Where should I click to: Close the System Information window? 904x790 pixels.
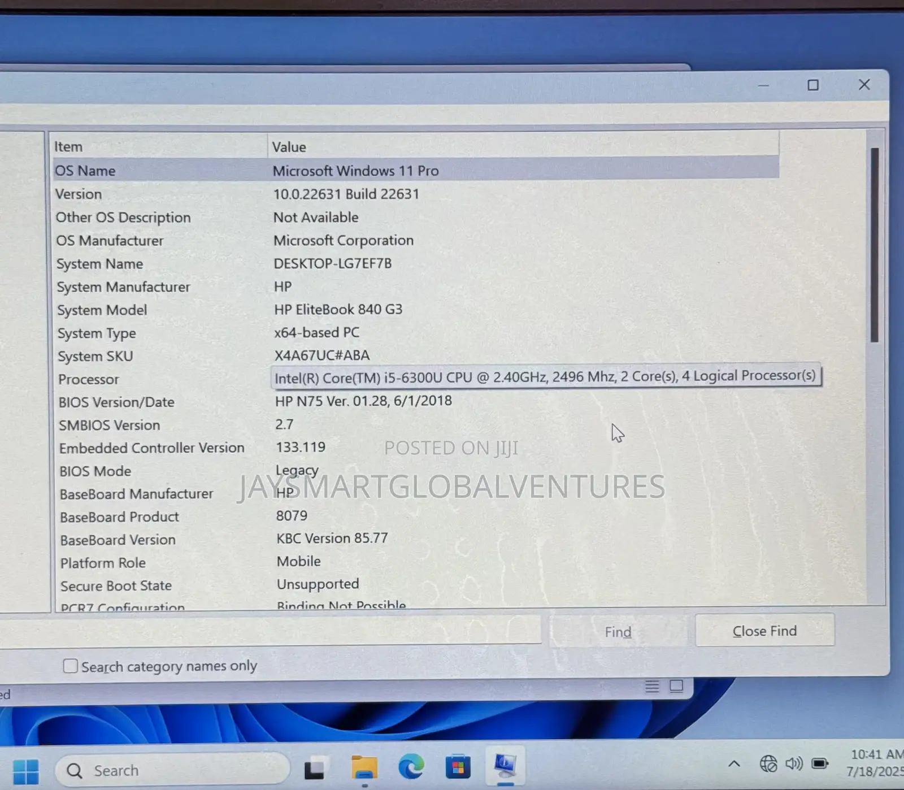[864, 84]
